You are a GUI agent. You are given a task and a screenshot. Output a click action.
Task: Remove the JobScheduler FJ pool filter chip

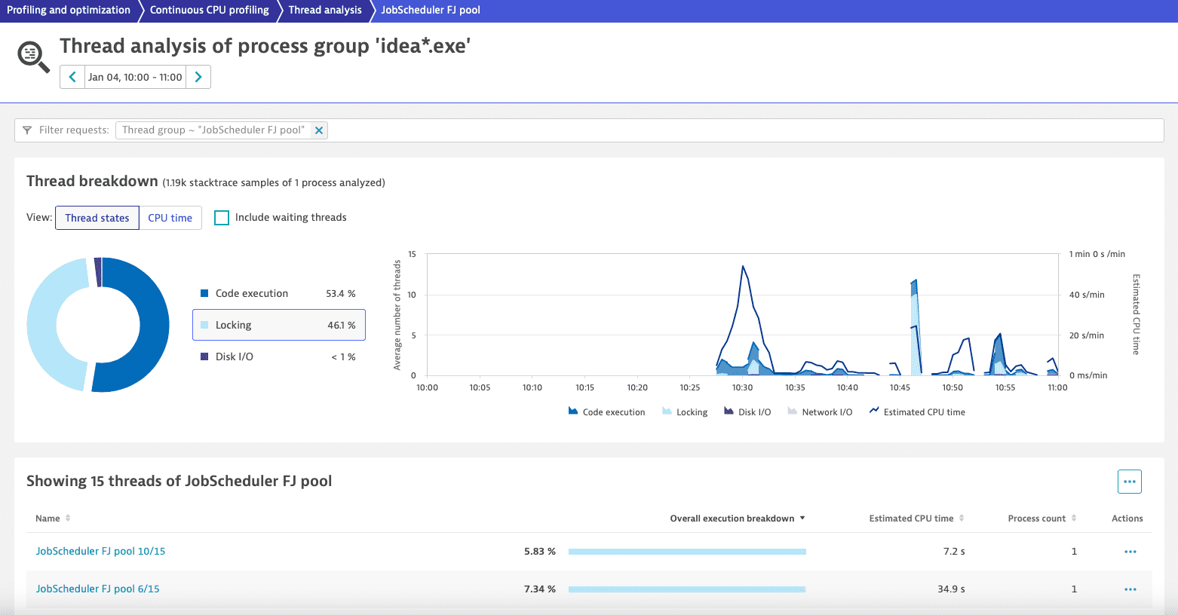pos(319,130)
